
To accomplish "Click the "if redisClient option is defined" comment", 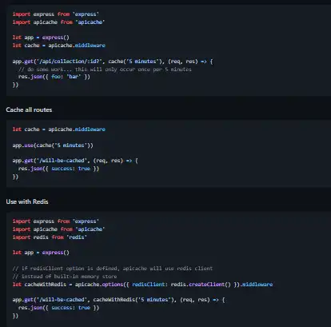I will coord(113,269).
